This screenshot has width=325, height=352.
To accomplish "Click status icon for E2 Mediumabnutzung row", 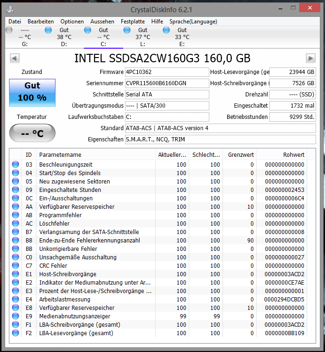I will 15,282.
